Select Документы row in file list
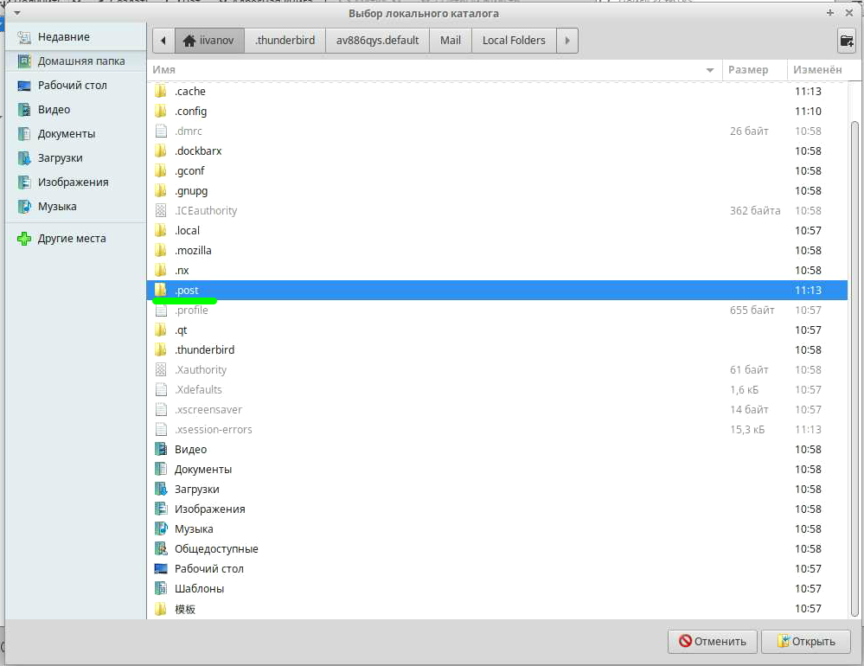864x666 pixels. pos(497,470)
